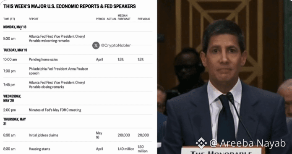
Task: Click the hearing video of the man in suit
Action: (224, 77)
